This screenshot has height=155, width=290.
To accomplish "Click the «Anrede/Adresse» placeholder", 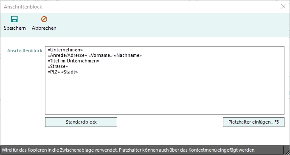I will 67,56.
